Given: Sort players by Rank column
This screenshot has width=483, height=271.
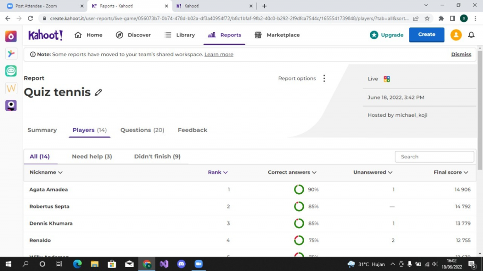Looking at the screenshot, I should pyautogui.click(x=218, y=172).
